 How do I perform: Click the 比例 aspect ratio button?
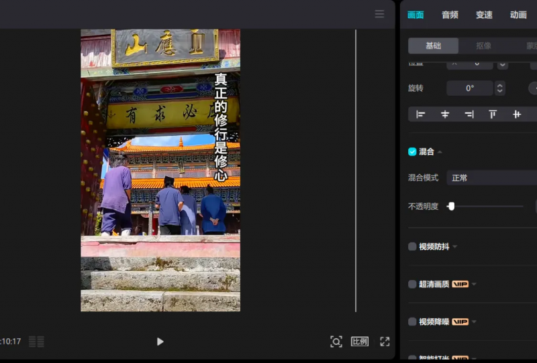pos(360,342)
